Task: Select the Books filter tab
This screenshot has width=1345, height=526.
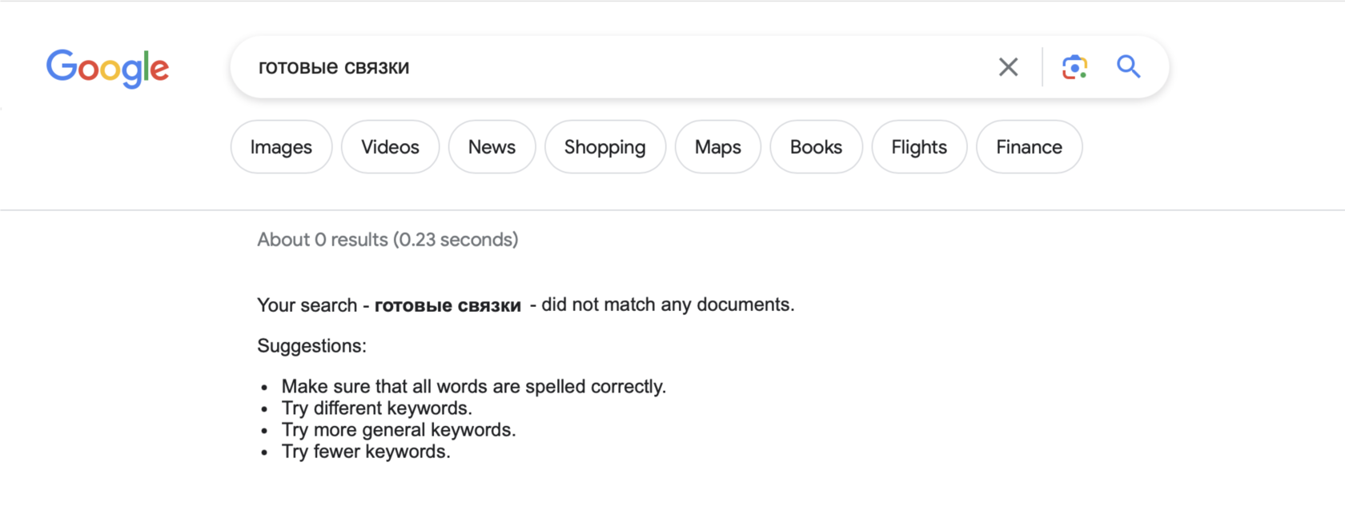Action: pos(816,147)
